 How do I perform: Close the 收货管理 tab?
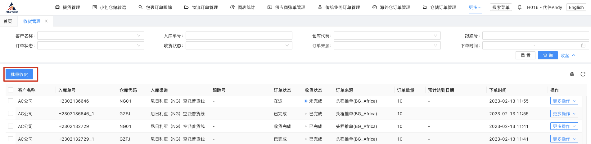click(46, 21)
